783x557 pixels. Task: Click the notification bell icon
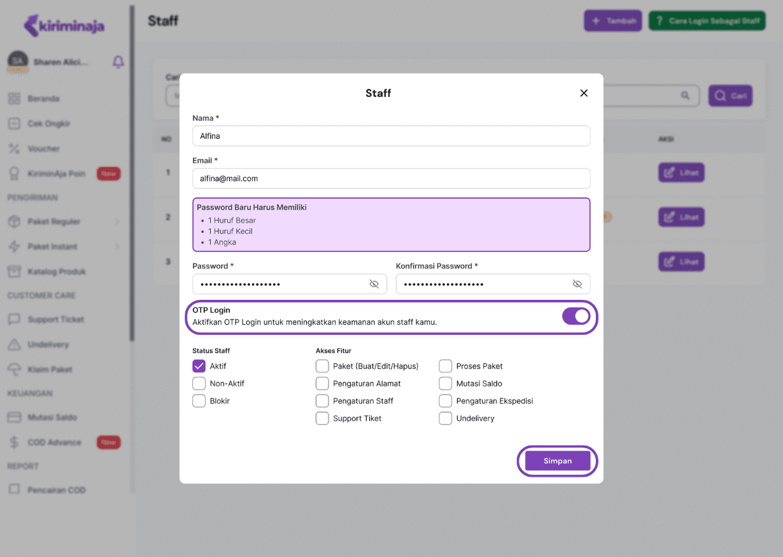pos(118,62)
